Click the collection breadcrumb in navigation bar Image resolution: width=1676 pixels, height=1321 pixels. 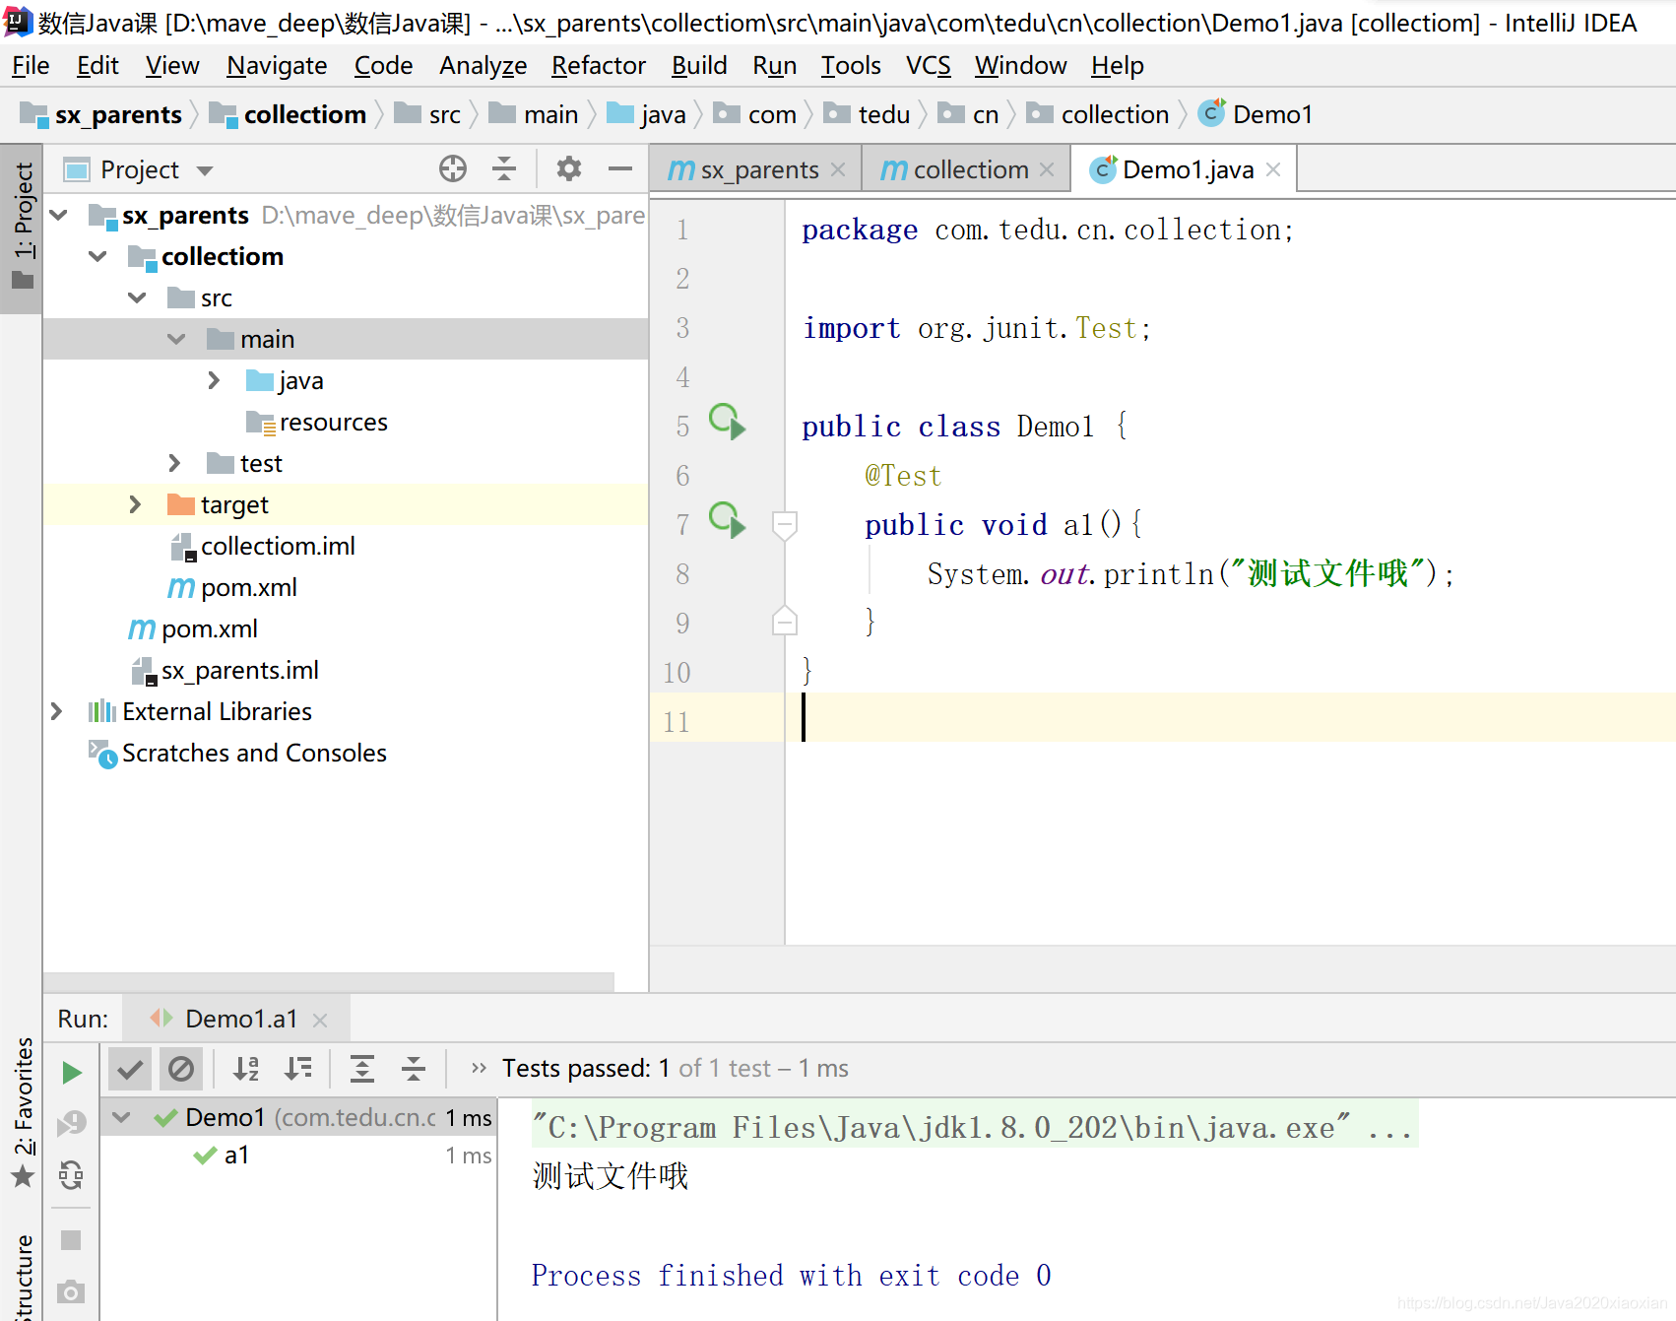click(x=1115, y=114)
